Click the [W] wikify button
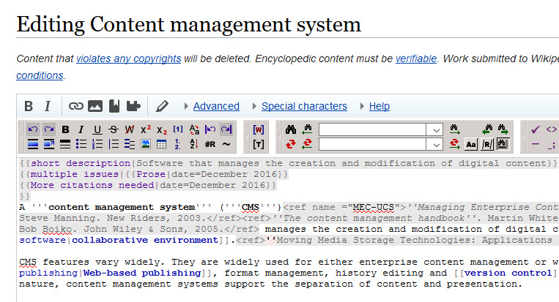559x302 pixels. [258, 129]
